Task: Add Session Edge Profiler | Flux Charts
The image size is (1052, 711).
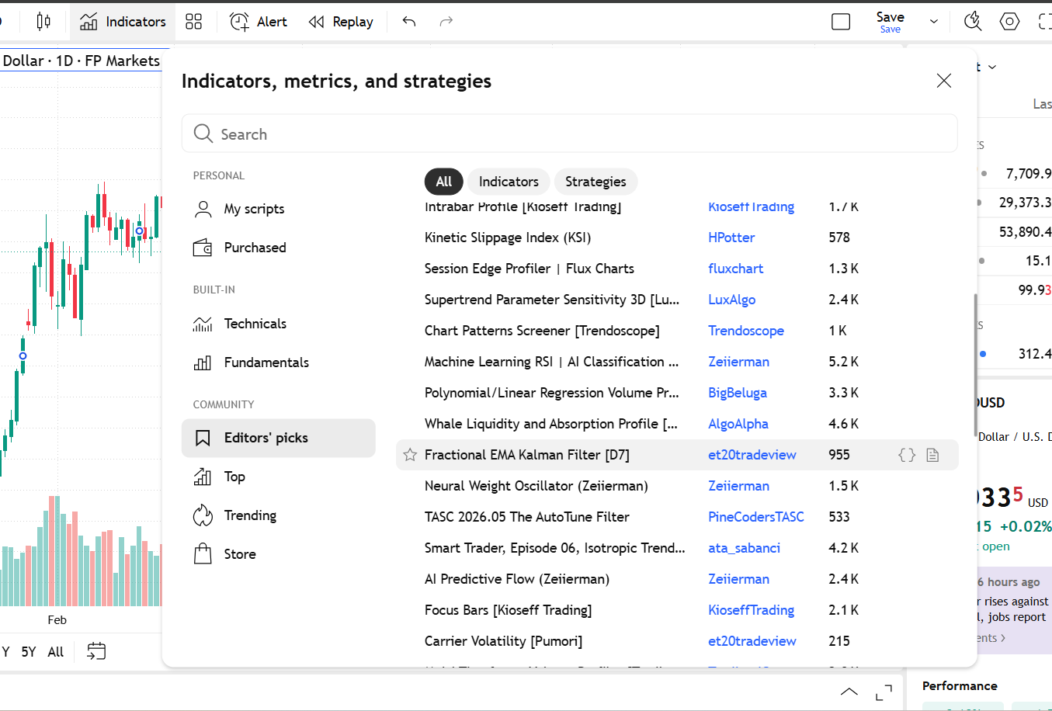Action: coord(529,269)
